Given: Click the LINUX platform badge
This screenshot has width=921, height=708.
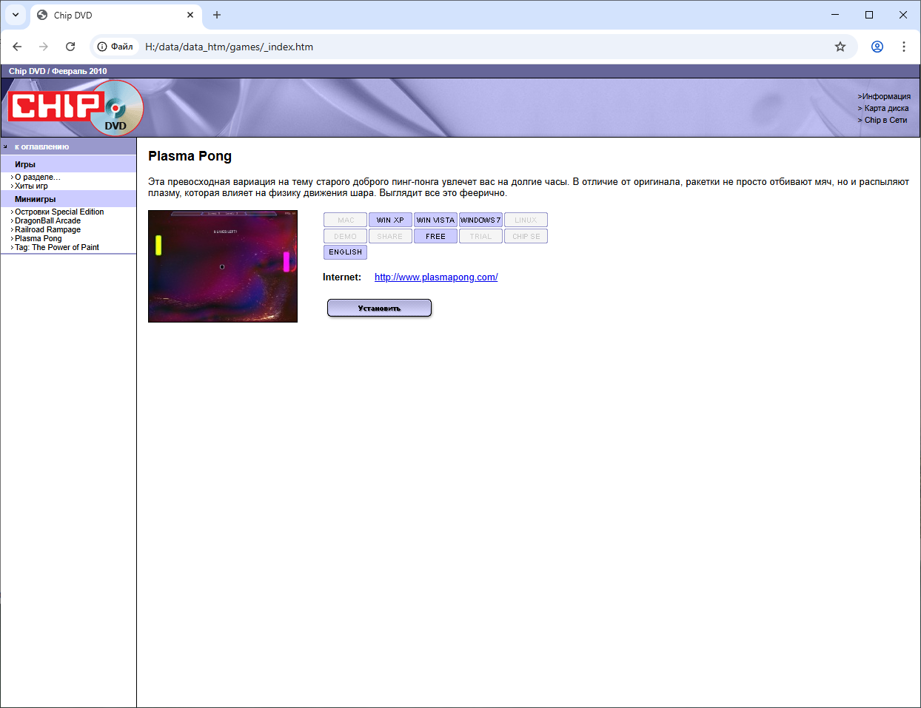Looking at the screenshot, I should 526,220.
